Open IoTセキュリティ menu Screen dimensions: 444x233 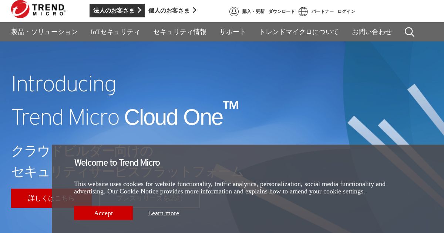(x=115, y=32)
